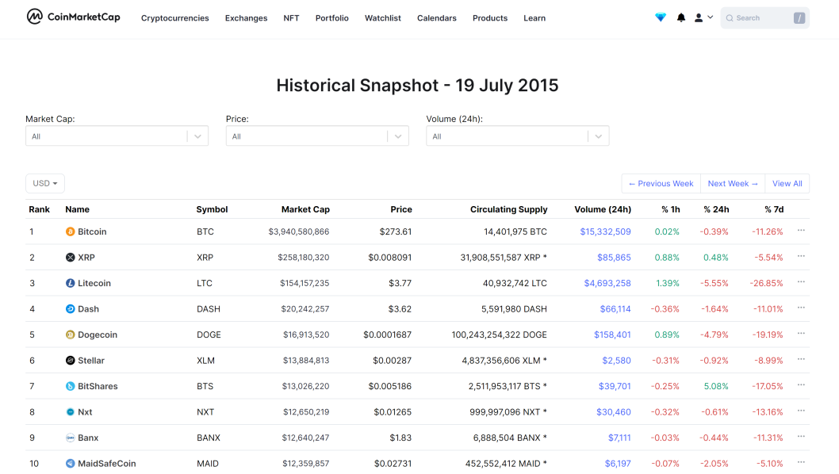Open the Cryptocurrencies menu
The width and height of the screenshot is (839, 474).
click(175, 18)
